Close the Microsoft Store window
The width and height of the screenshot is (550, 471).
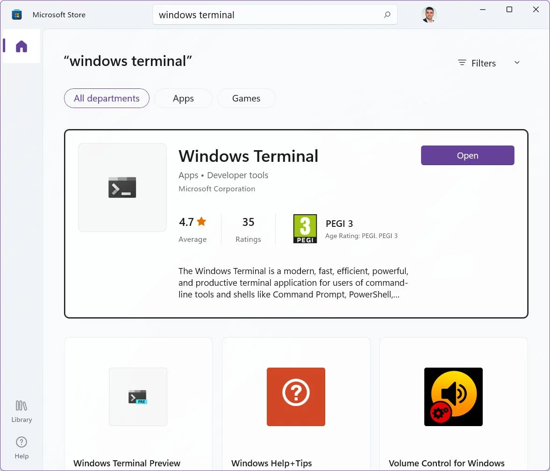[536, 9]
